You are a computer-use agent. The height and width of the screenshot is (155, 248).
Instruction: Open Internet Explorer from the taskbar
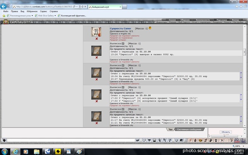[15, 152]
